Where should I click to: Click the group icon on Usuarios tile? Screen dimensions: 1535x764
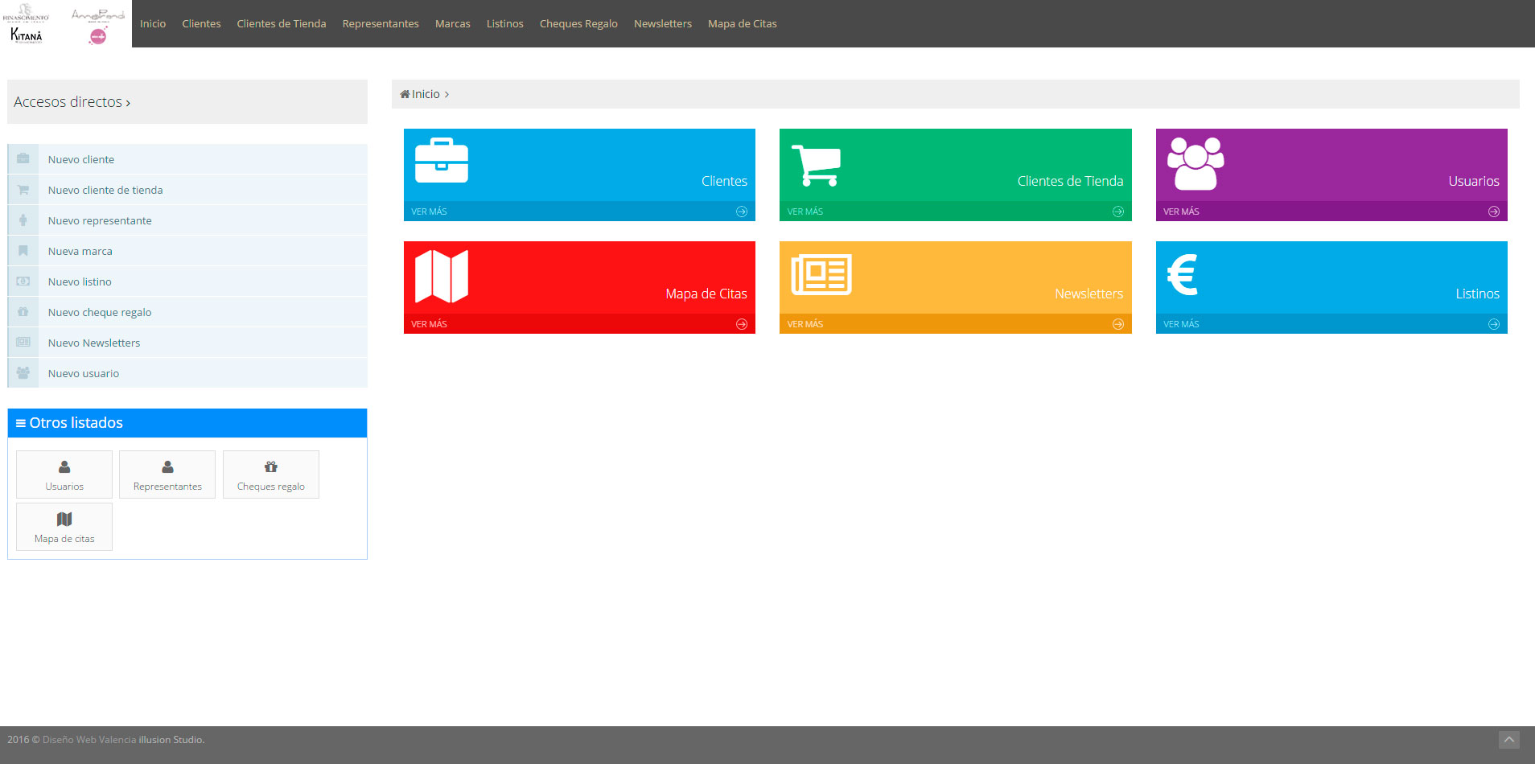(x=1195, y=163)
